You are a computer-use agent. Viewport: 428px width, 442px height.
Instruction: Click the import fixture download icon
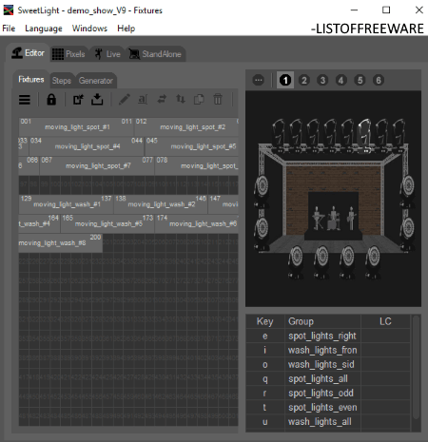[x=97, y=100]
